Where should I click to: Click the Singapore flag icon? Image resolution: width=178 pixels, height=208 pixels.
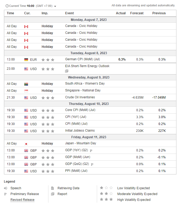[26, 91]
